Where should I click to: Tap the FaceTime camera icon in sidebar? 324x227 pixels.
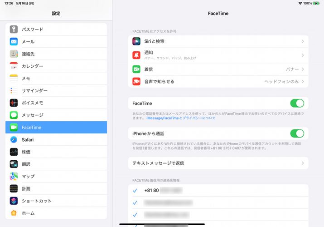(14, 127)
